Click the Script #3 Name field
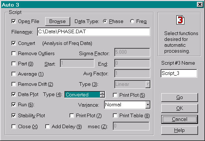The height and width of the screenshot is (141, 205). tap(179, 73)
